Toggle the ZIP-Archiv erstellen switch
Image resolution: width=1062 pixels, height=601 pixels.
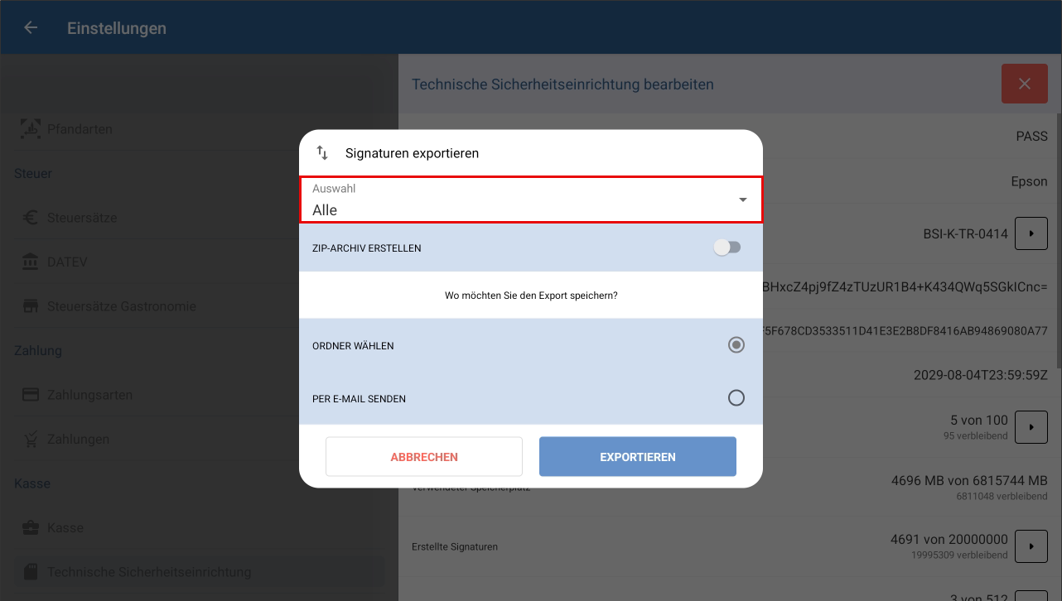727,248
